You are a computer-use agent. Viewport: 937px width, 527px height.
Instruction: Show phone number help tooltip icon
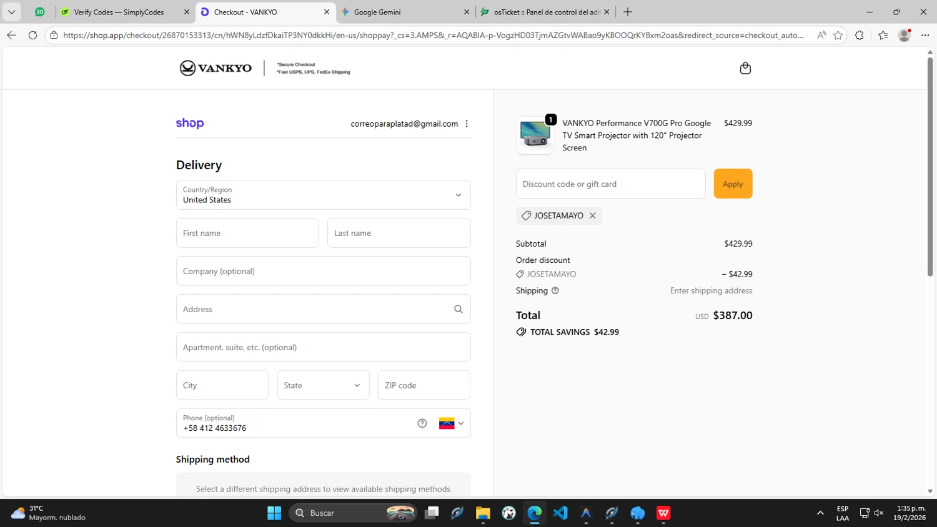[x=422, y=423]
